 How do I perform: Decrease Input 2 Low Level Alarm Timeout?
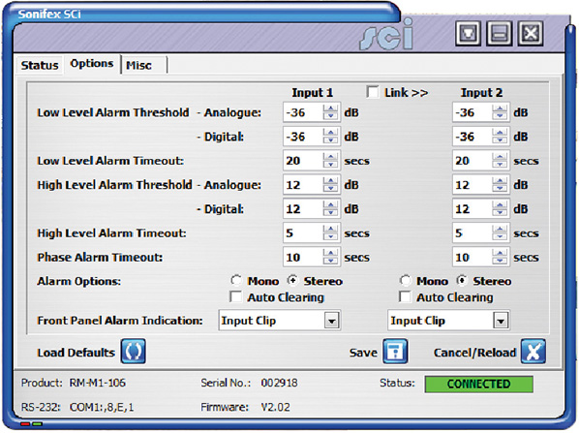point(500,165)
